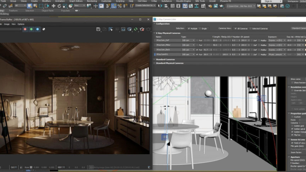This screenshot has height=172, width=306.
Task: Save image in V-Ray Frame Buffer
Action: coord(98,29)
